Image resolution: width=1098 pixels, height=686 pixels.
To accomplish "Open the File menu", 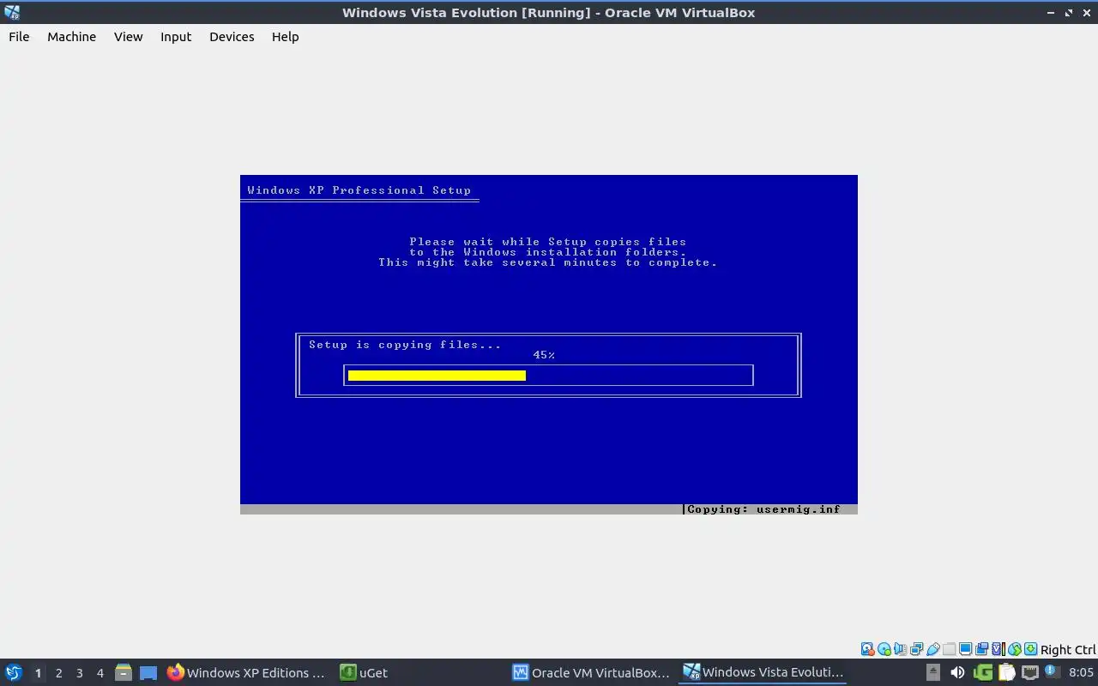I will coord(19,37).
